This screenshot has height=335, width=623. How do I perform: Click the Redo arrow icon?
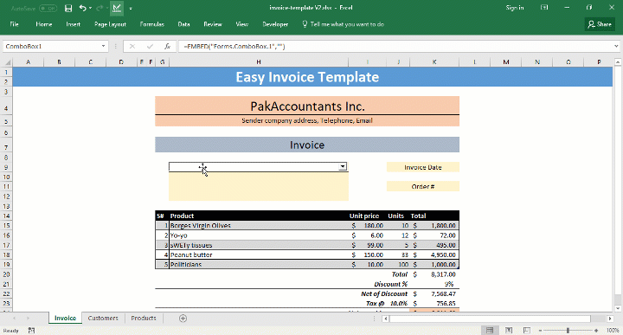tap(100, 8)
